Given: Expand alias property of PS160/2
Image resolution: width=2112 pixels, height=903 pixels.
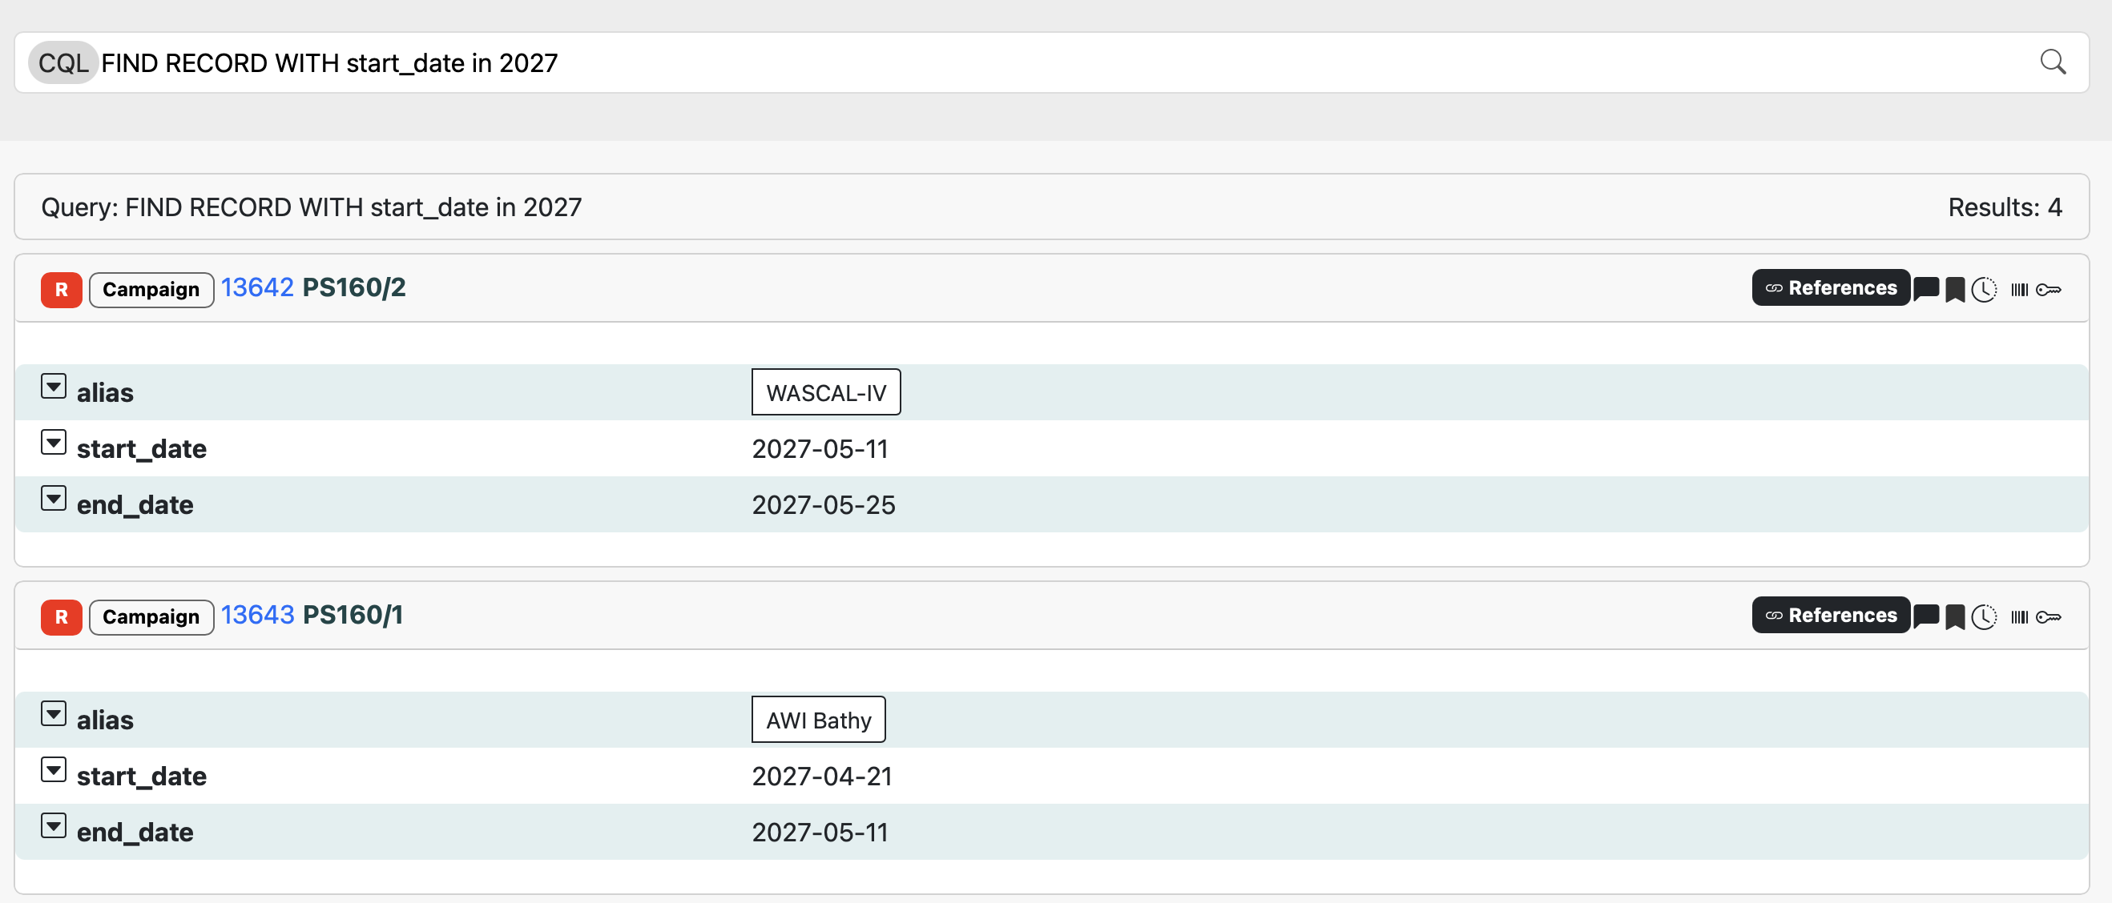Looking at the screenshot, I should (x=54, y=386).
